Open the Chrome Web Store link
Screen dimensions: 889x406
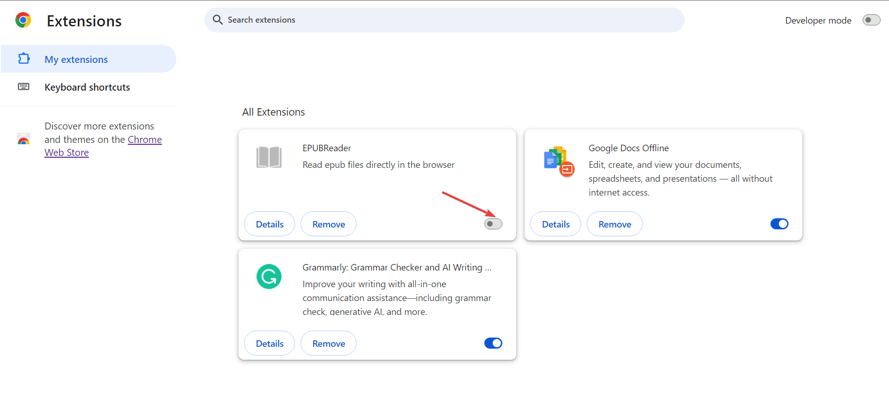coord(103,146)
